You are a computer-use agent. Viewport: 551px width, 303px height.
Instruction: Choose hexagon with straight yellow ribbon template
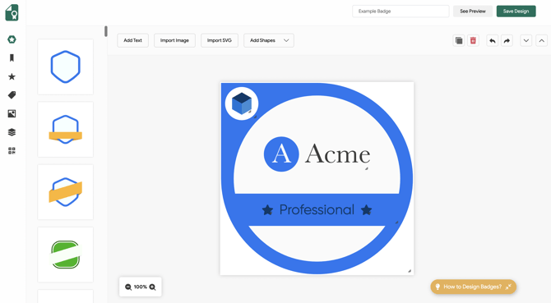(65, 130)
